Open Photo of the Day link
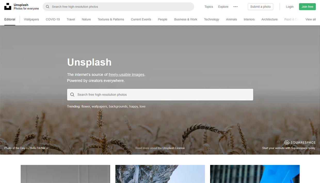320x183 pixels. [x=15, y=148]
